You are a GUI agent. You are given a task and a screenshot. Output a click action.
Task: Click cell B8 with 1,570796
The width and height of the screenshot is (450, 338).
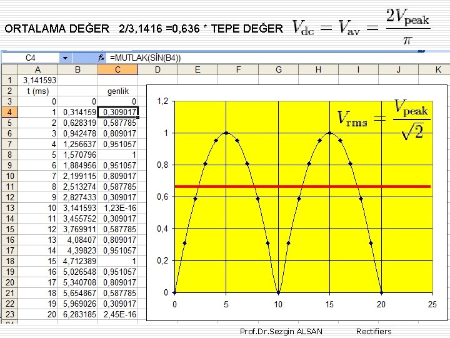[x=77, y=155]
